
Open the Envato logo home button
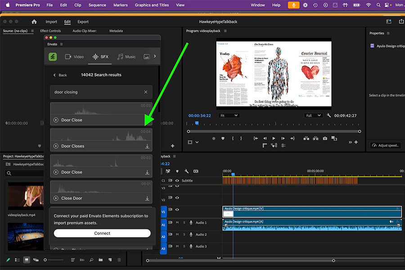(x=53, y=57)
